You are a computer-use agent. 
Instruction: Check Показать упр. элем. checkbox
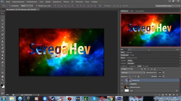point(36,6)
